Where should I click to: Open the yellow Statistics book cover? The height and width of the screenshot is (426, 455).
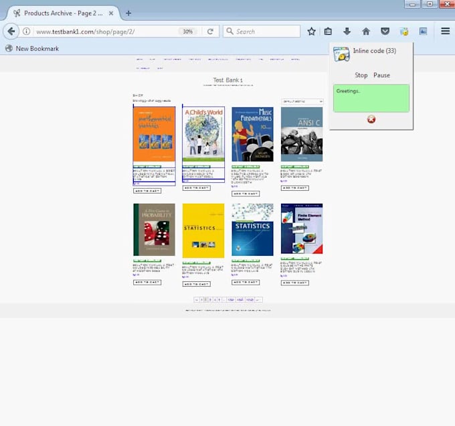click(x=203, y=230)
